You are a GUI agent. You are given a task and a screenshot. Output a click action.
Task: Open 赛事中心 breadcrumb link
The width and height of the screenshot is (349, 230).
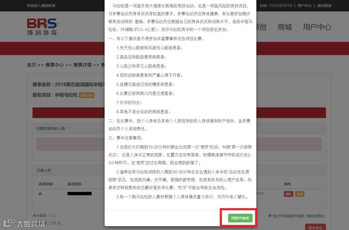click(x=55, y=65)
